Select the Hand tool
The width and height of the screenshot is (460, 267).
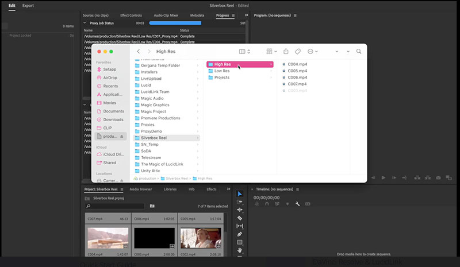pyautogui.click(x=240, y=250)
